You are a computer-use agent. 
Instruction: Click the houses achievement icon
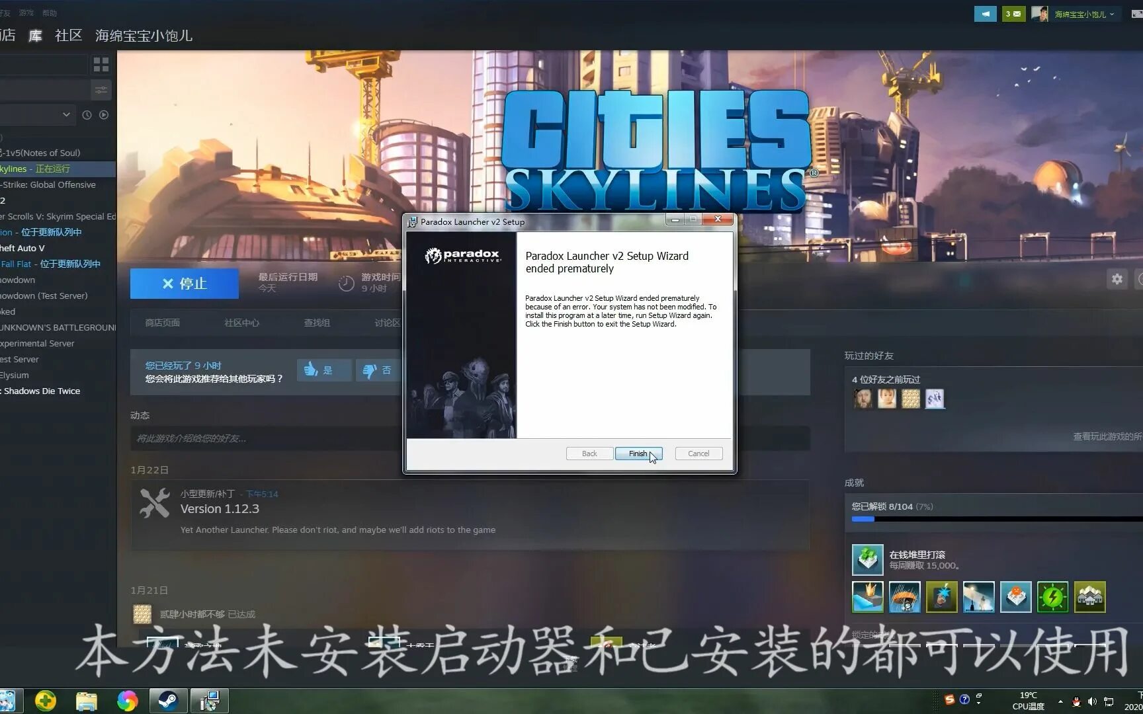1089,597
